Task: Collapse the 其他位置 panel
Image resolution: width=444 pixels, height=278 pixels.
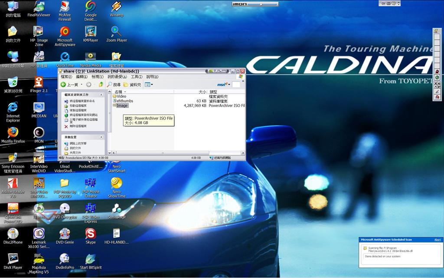Action: 101,137
